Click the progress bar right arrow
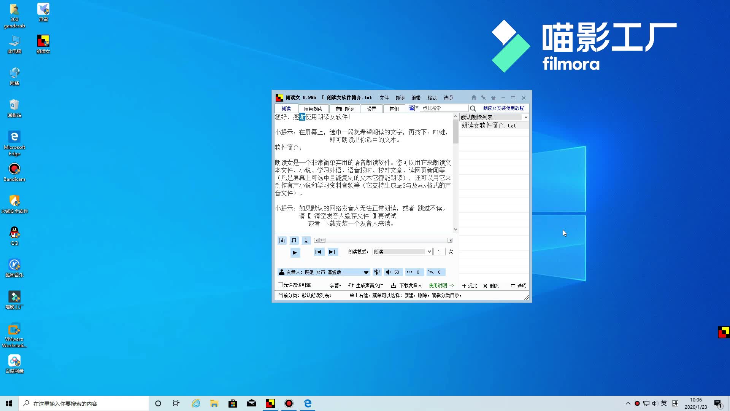Image resolution: width=730 pixels, height=411 pixels. pos(450,240)
